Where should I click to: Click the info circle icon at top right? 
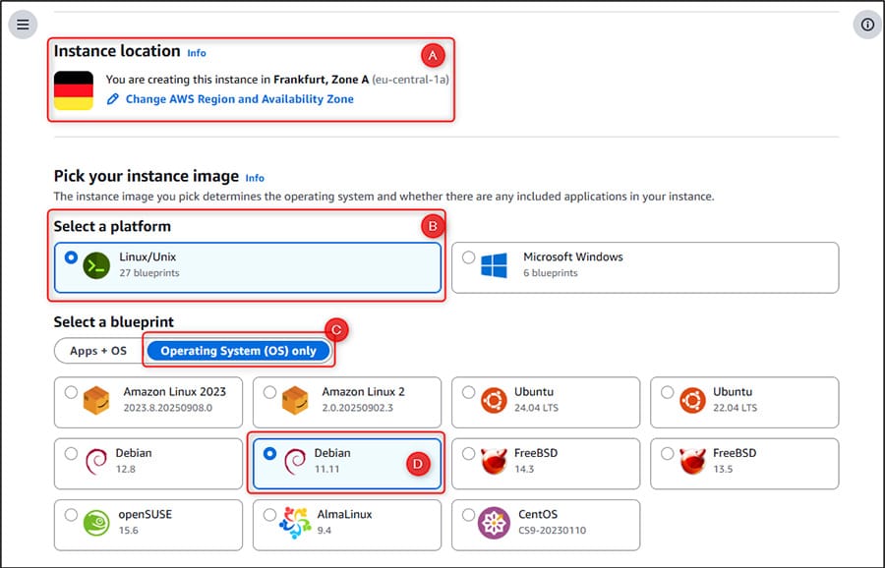coord(866,25)
